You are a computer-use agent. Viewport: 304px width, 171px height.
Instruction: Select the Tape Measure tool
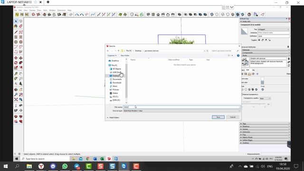coord(16,74)
